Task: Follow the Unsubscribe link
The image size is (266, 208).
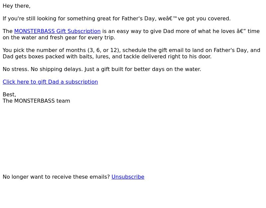Action: tap(128, 177)
